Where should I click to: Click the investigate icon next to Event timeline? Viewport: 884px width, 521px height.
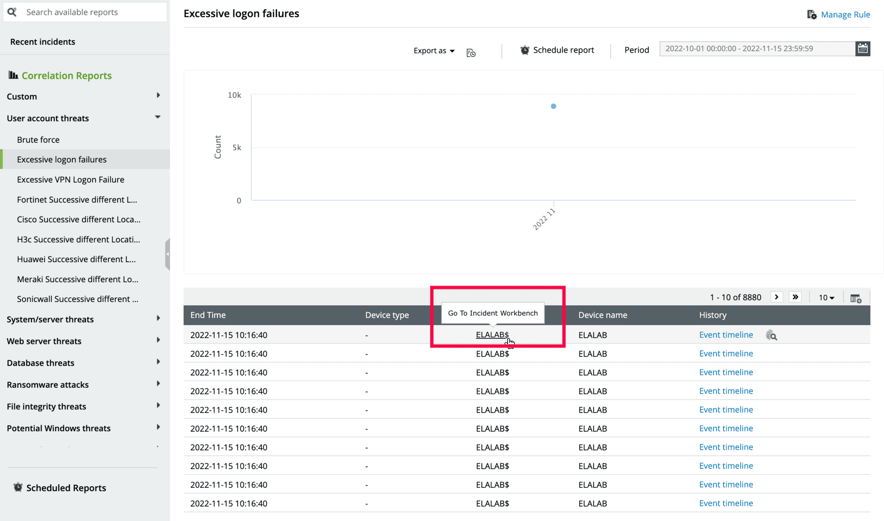[x=771, y=336]
